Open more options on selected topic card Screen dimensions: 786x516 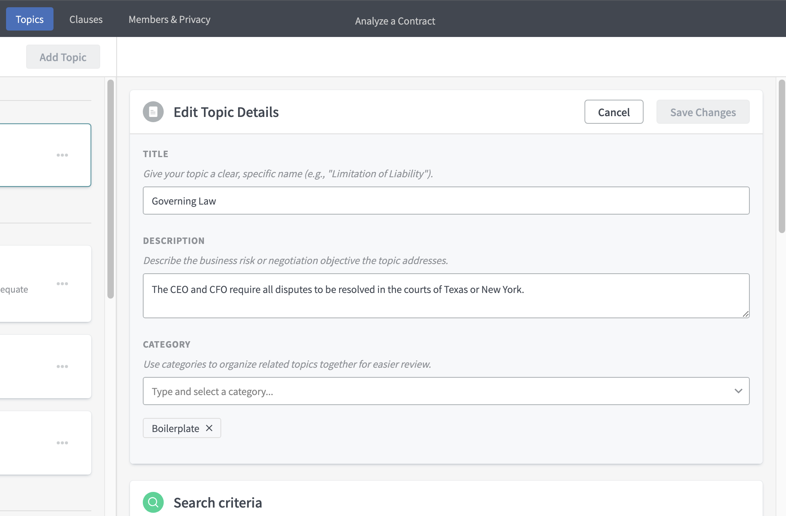[62, 155]
